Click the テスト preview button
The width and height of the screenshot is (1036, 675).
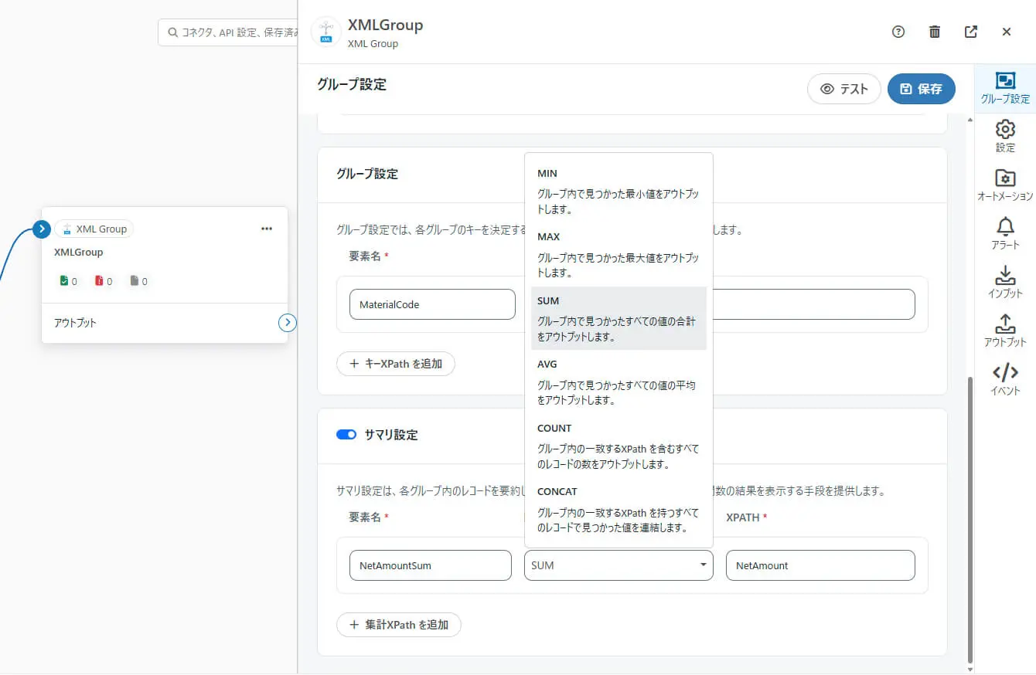tap(844, 89)
